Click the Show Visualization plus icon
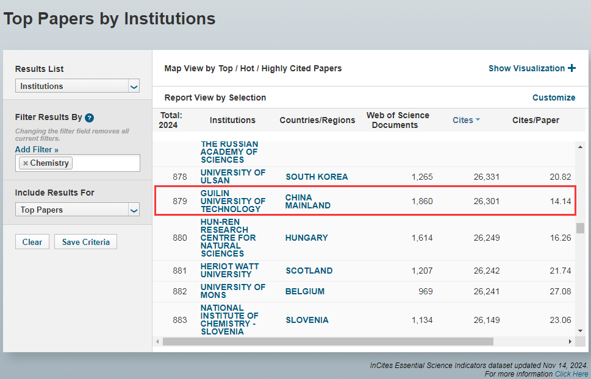The image size is (591, 379). coord(571,68)
